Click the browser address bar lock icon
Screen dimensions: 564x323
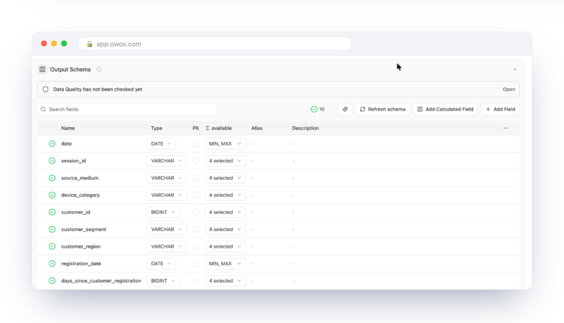pyautogui.click(x=89, y=44)
